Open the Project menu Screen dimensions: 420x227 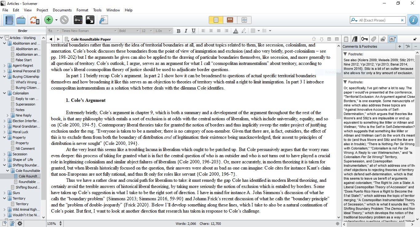tap(42, 10)
